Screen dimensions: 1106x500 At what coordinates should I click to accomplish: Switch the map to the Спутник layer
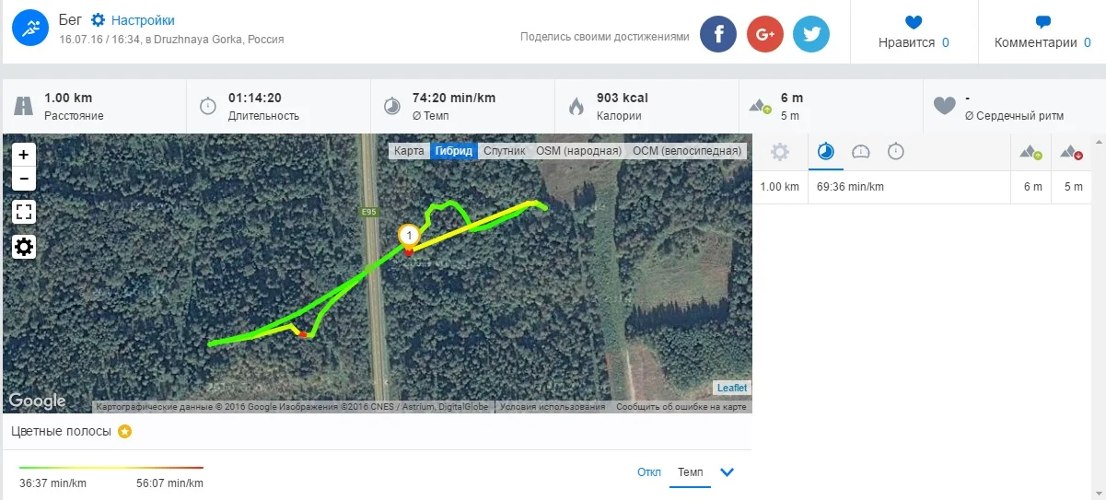[x=504, y=151]
